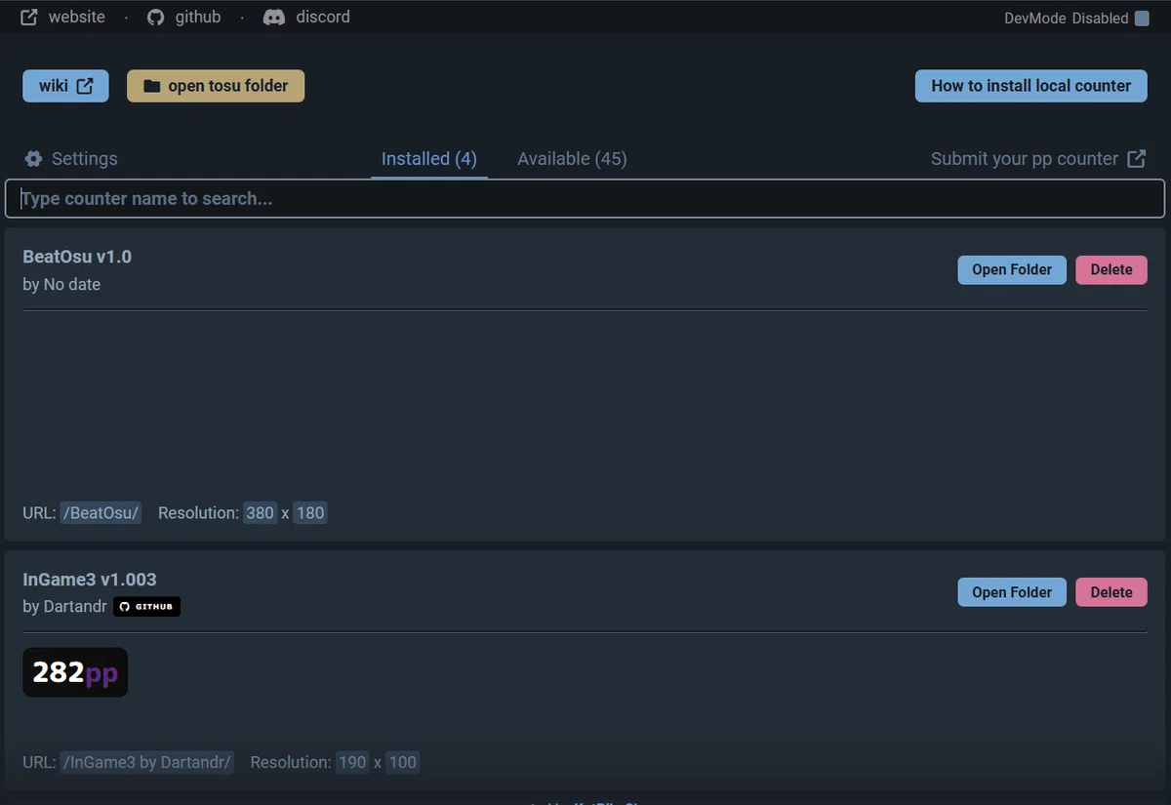
Task: Copy the /InGame3 by Dartandr/ URL value
Action: point(147,763)
